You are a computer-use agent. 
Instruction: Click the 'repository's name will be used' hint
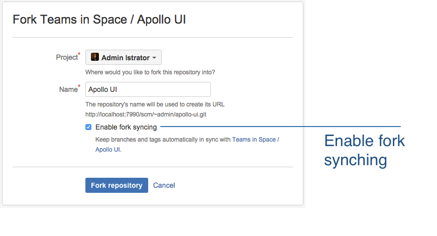155,104
